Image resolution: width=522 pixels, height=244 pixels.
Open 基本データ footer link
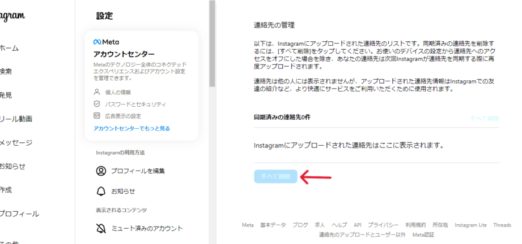pos(273,225)
